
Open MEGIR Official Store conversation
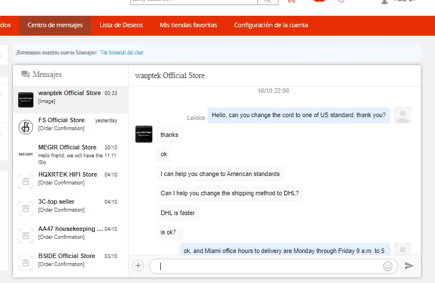pyautogui.click(x=70, y=154)
